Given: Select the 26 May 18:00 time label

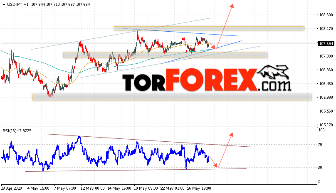Looking at the screenshot, I should (x=199, y=188).
